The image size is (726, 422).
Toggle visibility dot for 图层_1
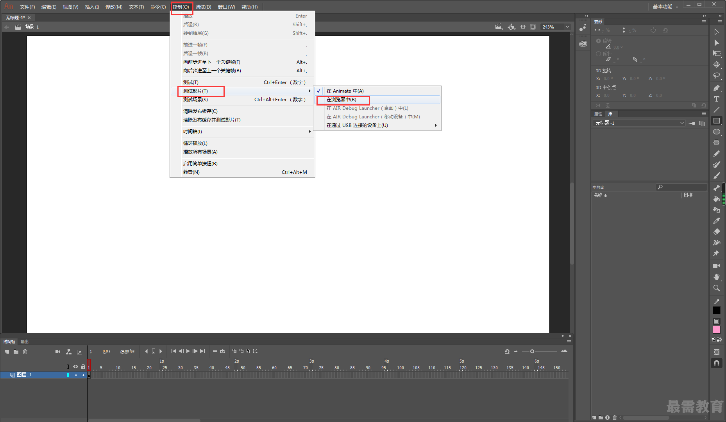(76, 375)
